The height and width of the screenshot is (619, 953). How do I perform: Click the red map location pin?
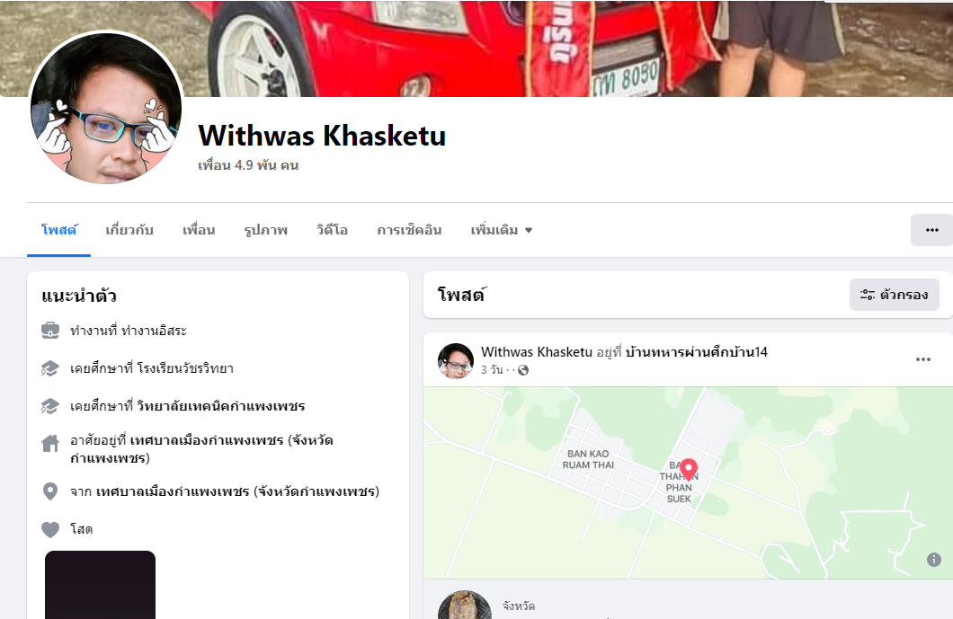tap(688, 470)
